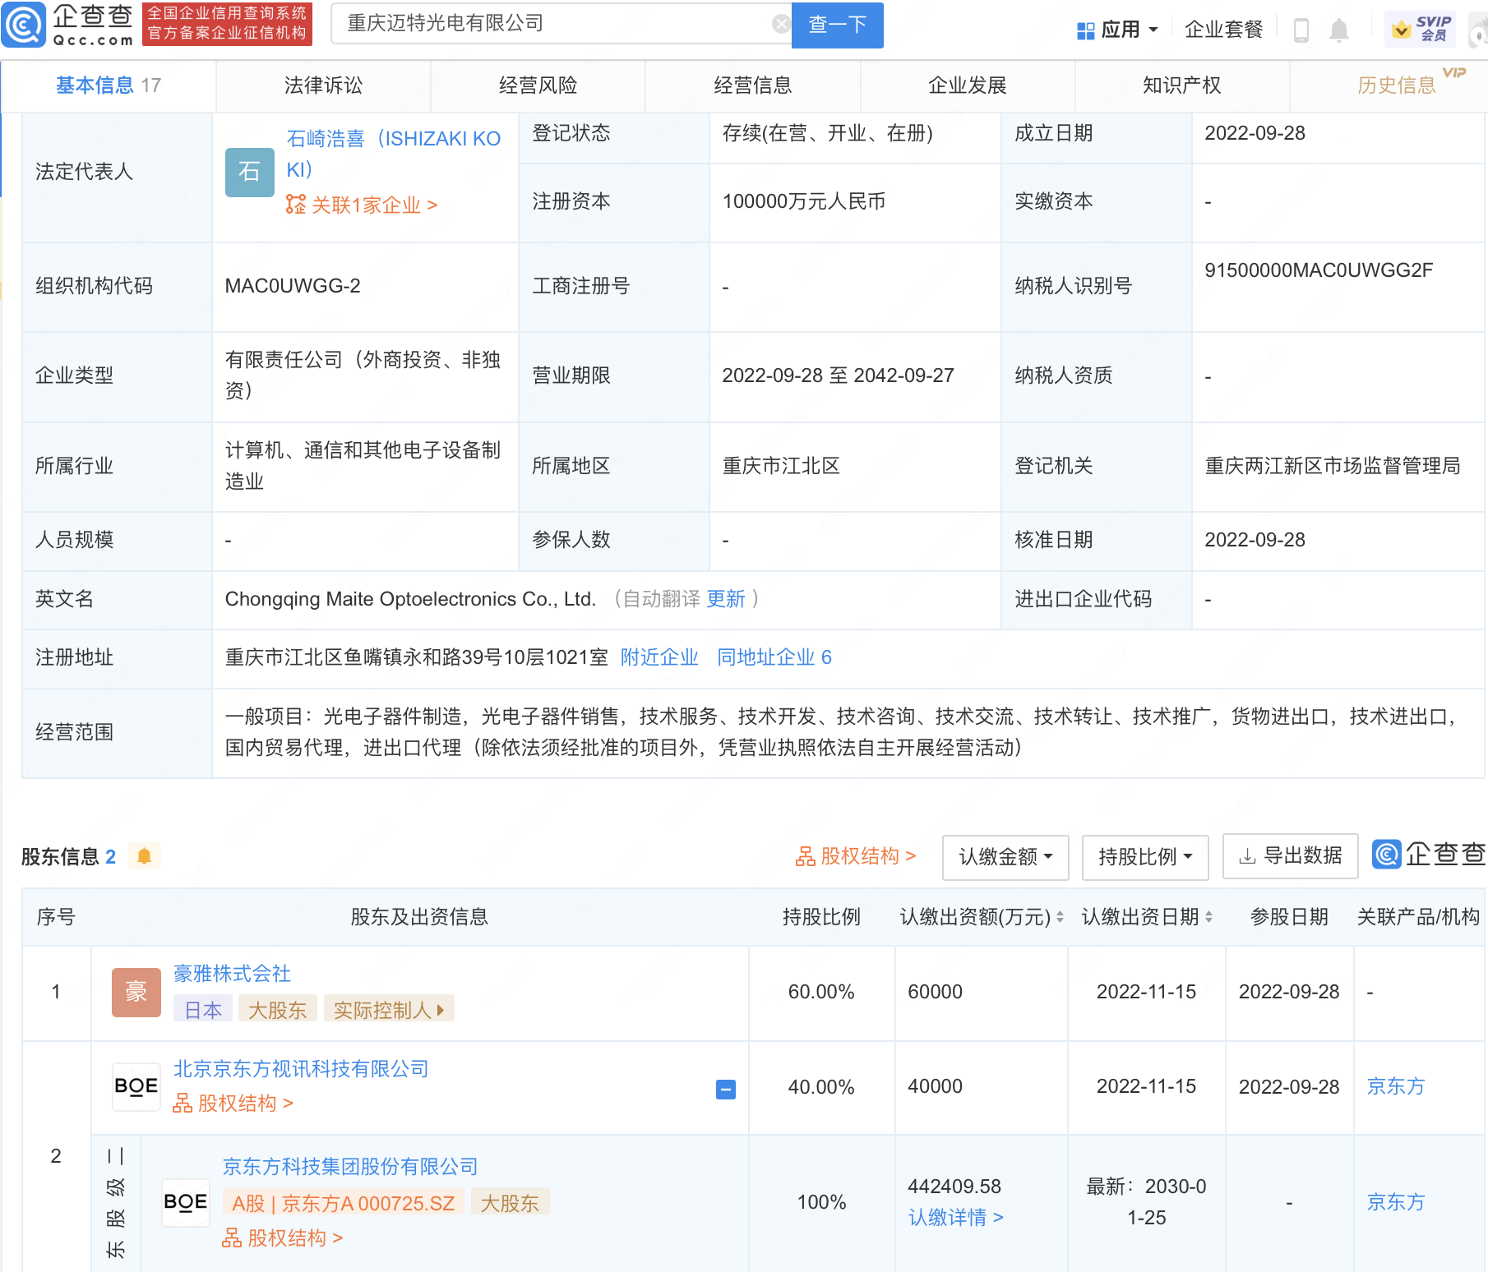Click the 附近企业 link
Viewport: 1488px width, 1272px height.
(x=657, y=657)
